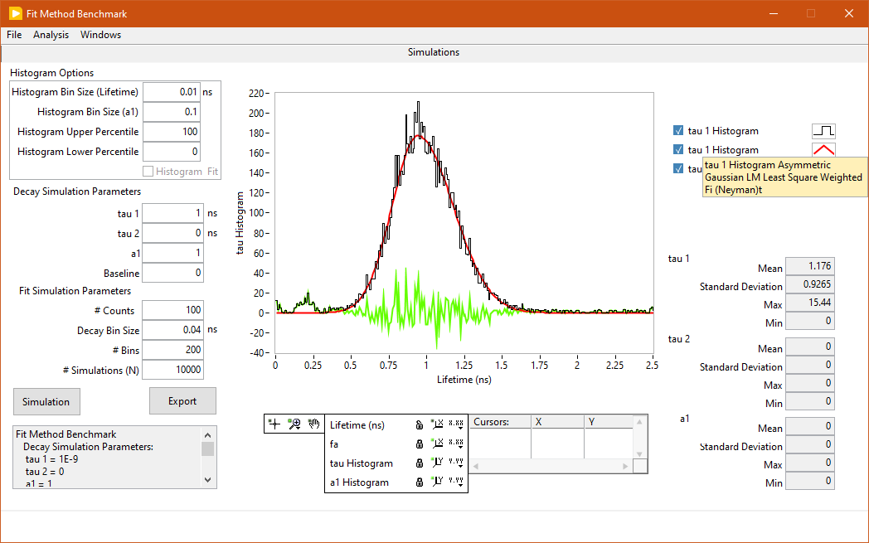Click the red line plot style icon

823,149
